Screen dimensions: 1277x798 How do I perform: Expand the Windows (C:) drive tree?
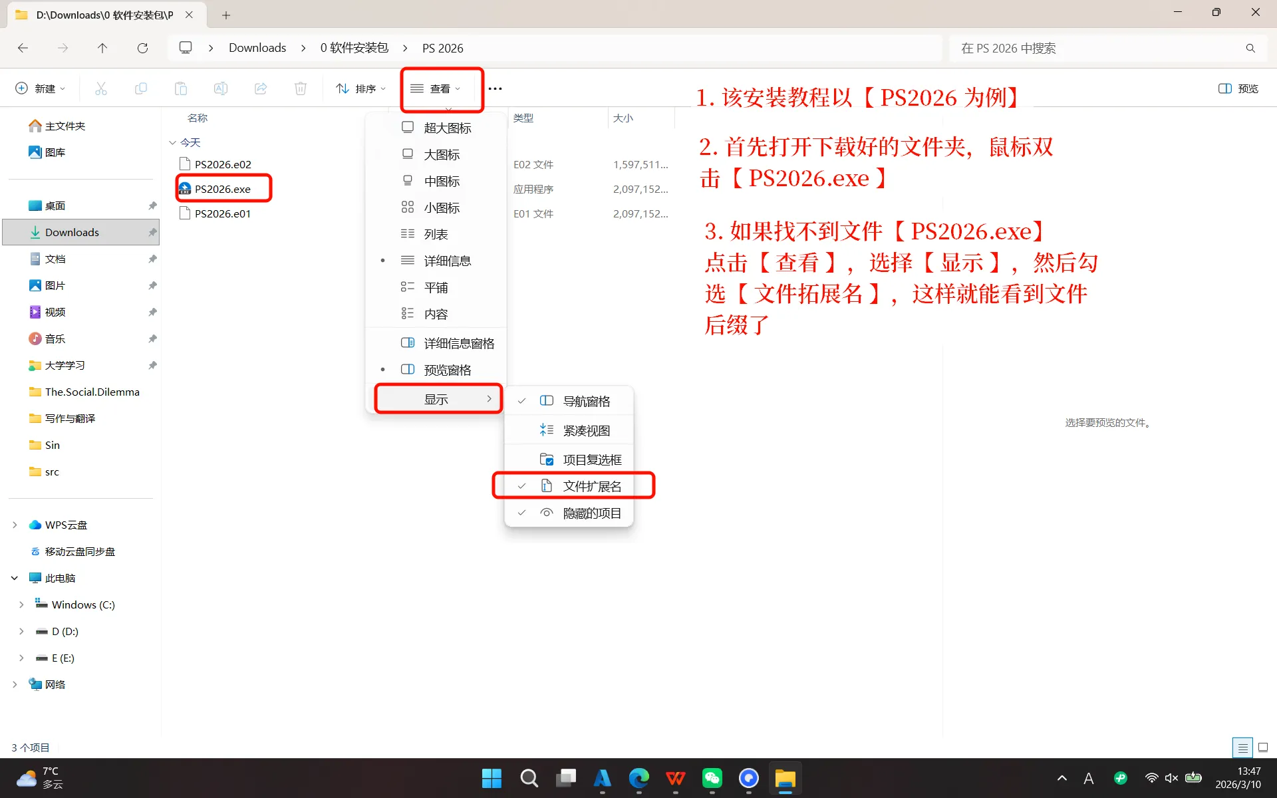[21, 604]
